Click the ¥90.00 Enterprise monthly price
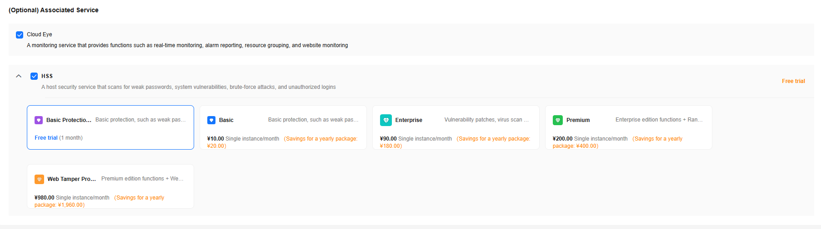This screenshot has width=821, height=229. pyautogui.click(x=416, y=139)
